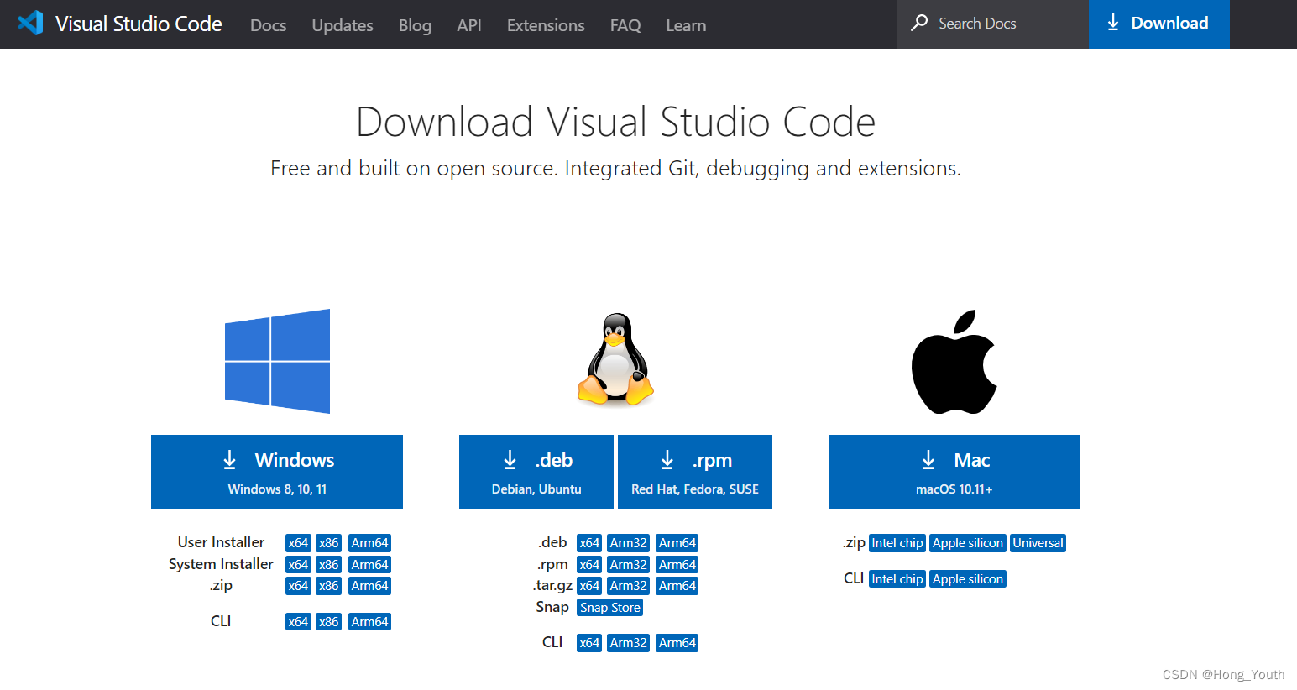Download Windows .zip x86
The image size is (1297, 690).
(329, 586)
